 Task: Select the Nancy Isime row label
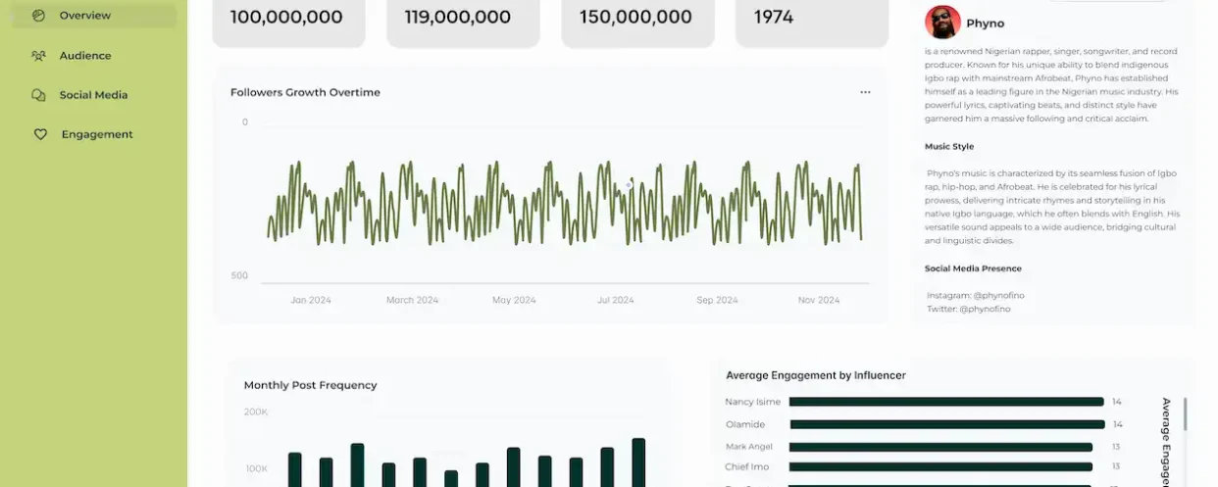point(751,402)
